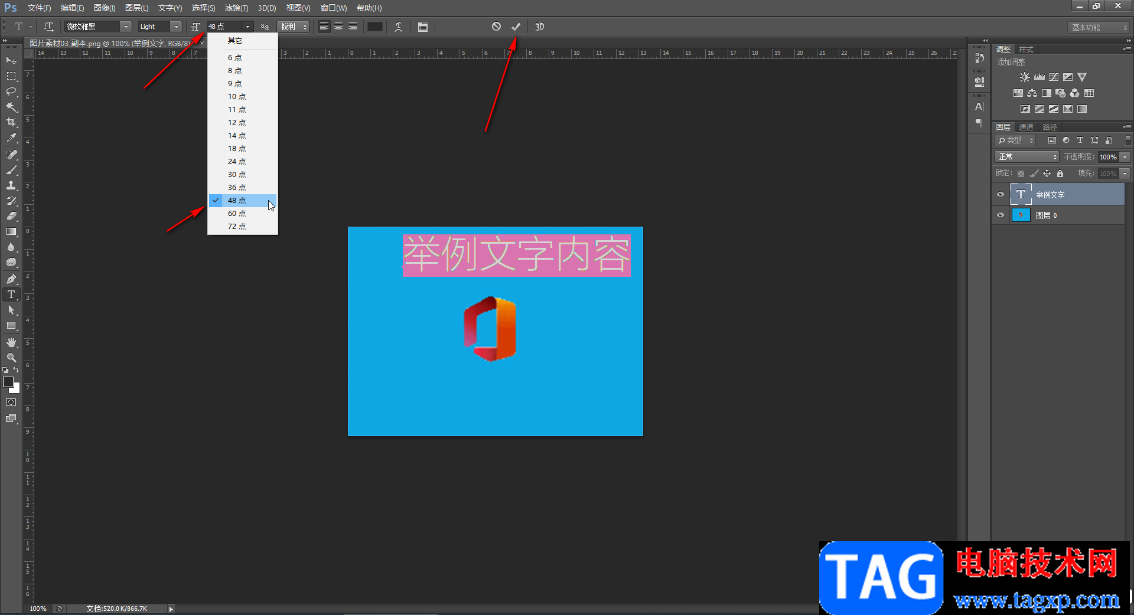Cancel current text edits
This screenshot has height=615, width=1134.
(496, 27)
